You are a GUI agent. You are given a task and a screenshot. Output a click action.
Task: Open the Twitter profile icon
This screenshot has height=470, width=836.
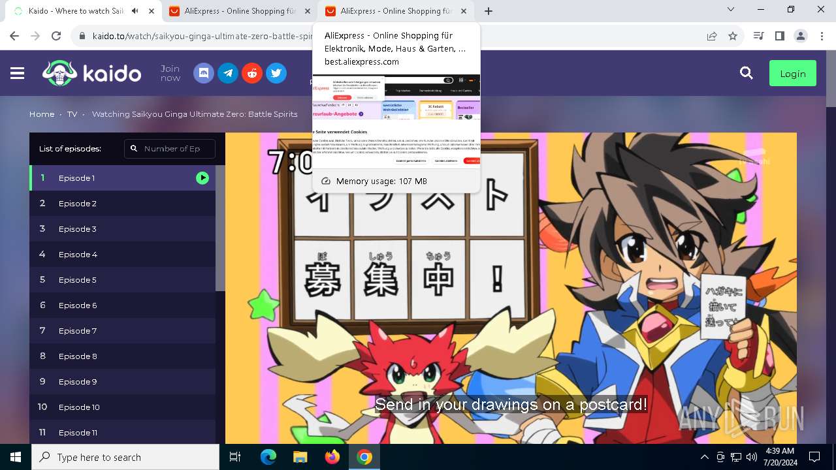click(x=276, y=73)
